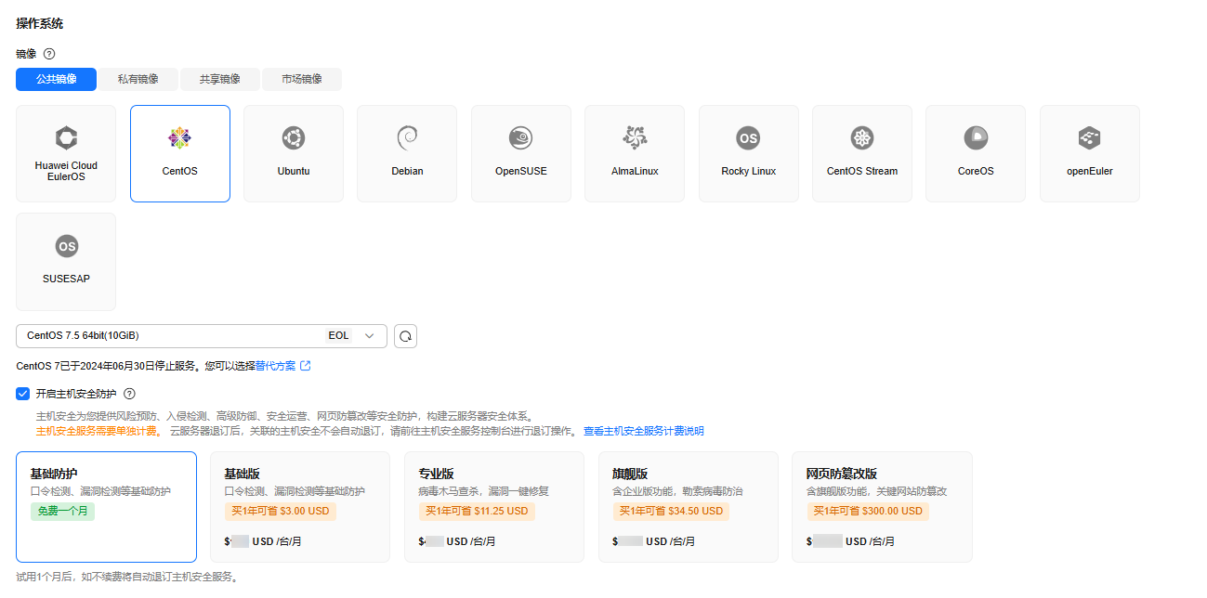Image resolution: width=1207 pixels, height=598 pixels.
Task: Switch to 共享镜像 tab
Action: click(219, 79)
